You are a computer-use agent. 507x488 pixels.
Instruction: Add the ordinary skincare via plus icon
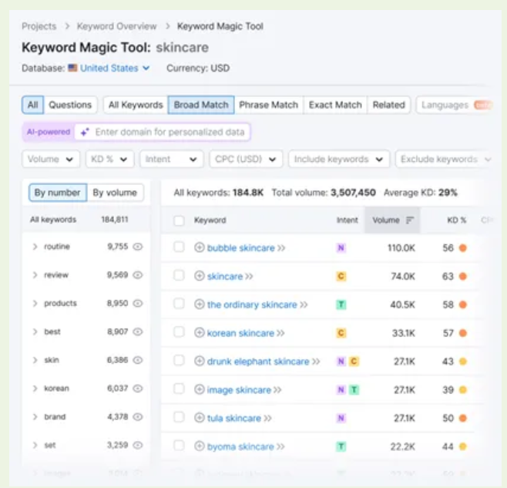pyautogui.click(x=199, y=305)
